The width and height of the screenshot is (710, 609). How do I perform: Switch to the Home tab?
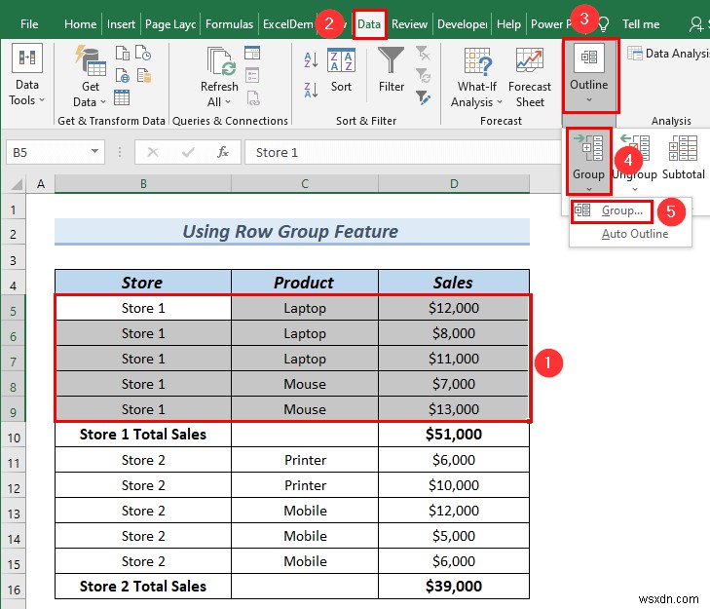(80, 24)
